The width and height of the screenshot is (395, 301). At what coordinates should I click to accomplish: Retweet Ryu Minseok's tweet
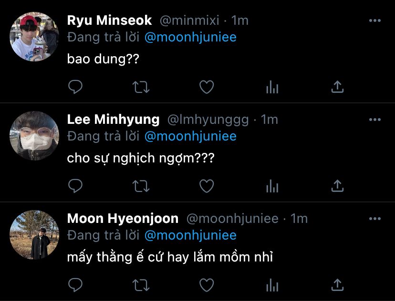pyautogui.click(x=141, y=87)
